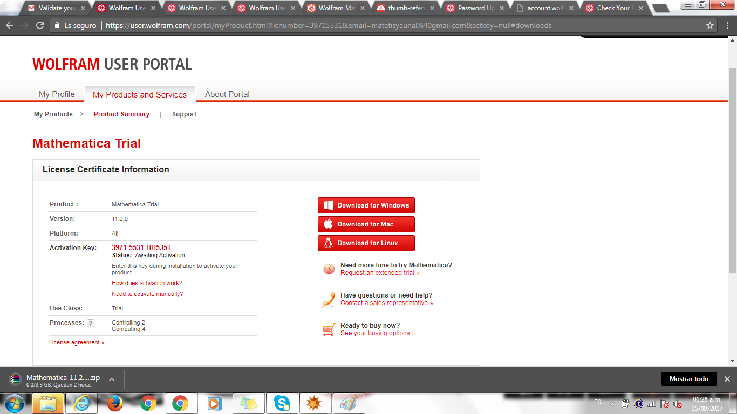The width and height of the screenshot is (737, 414).
Task: Launch Firefox from the taskbar
Action: point(114,403)
